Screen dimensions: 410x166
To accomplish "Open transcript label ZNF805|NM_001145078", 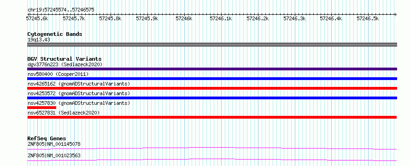I will (54, 144).
